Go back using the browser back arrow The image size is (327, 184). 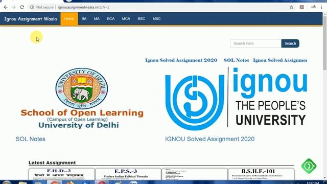[x=6, y=7]
